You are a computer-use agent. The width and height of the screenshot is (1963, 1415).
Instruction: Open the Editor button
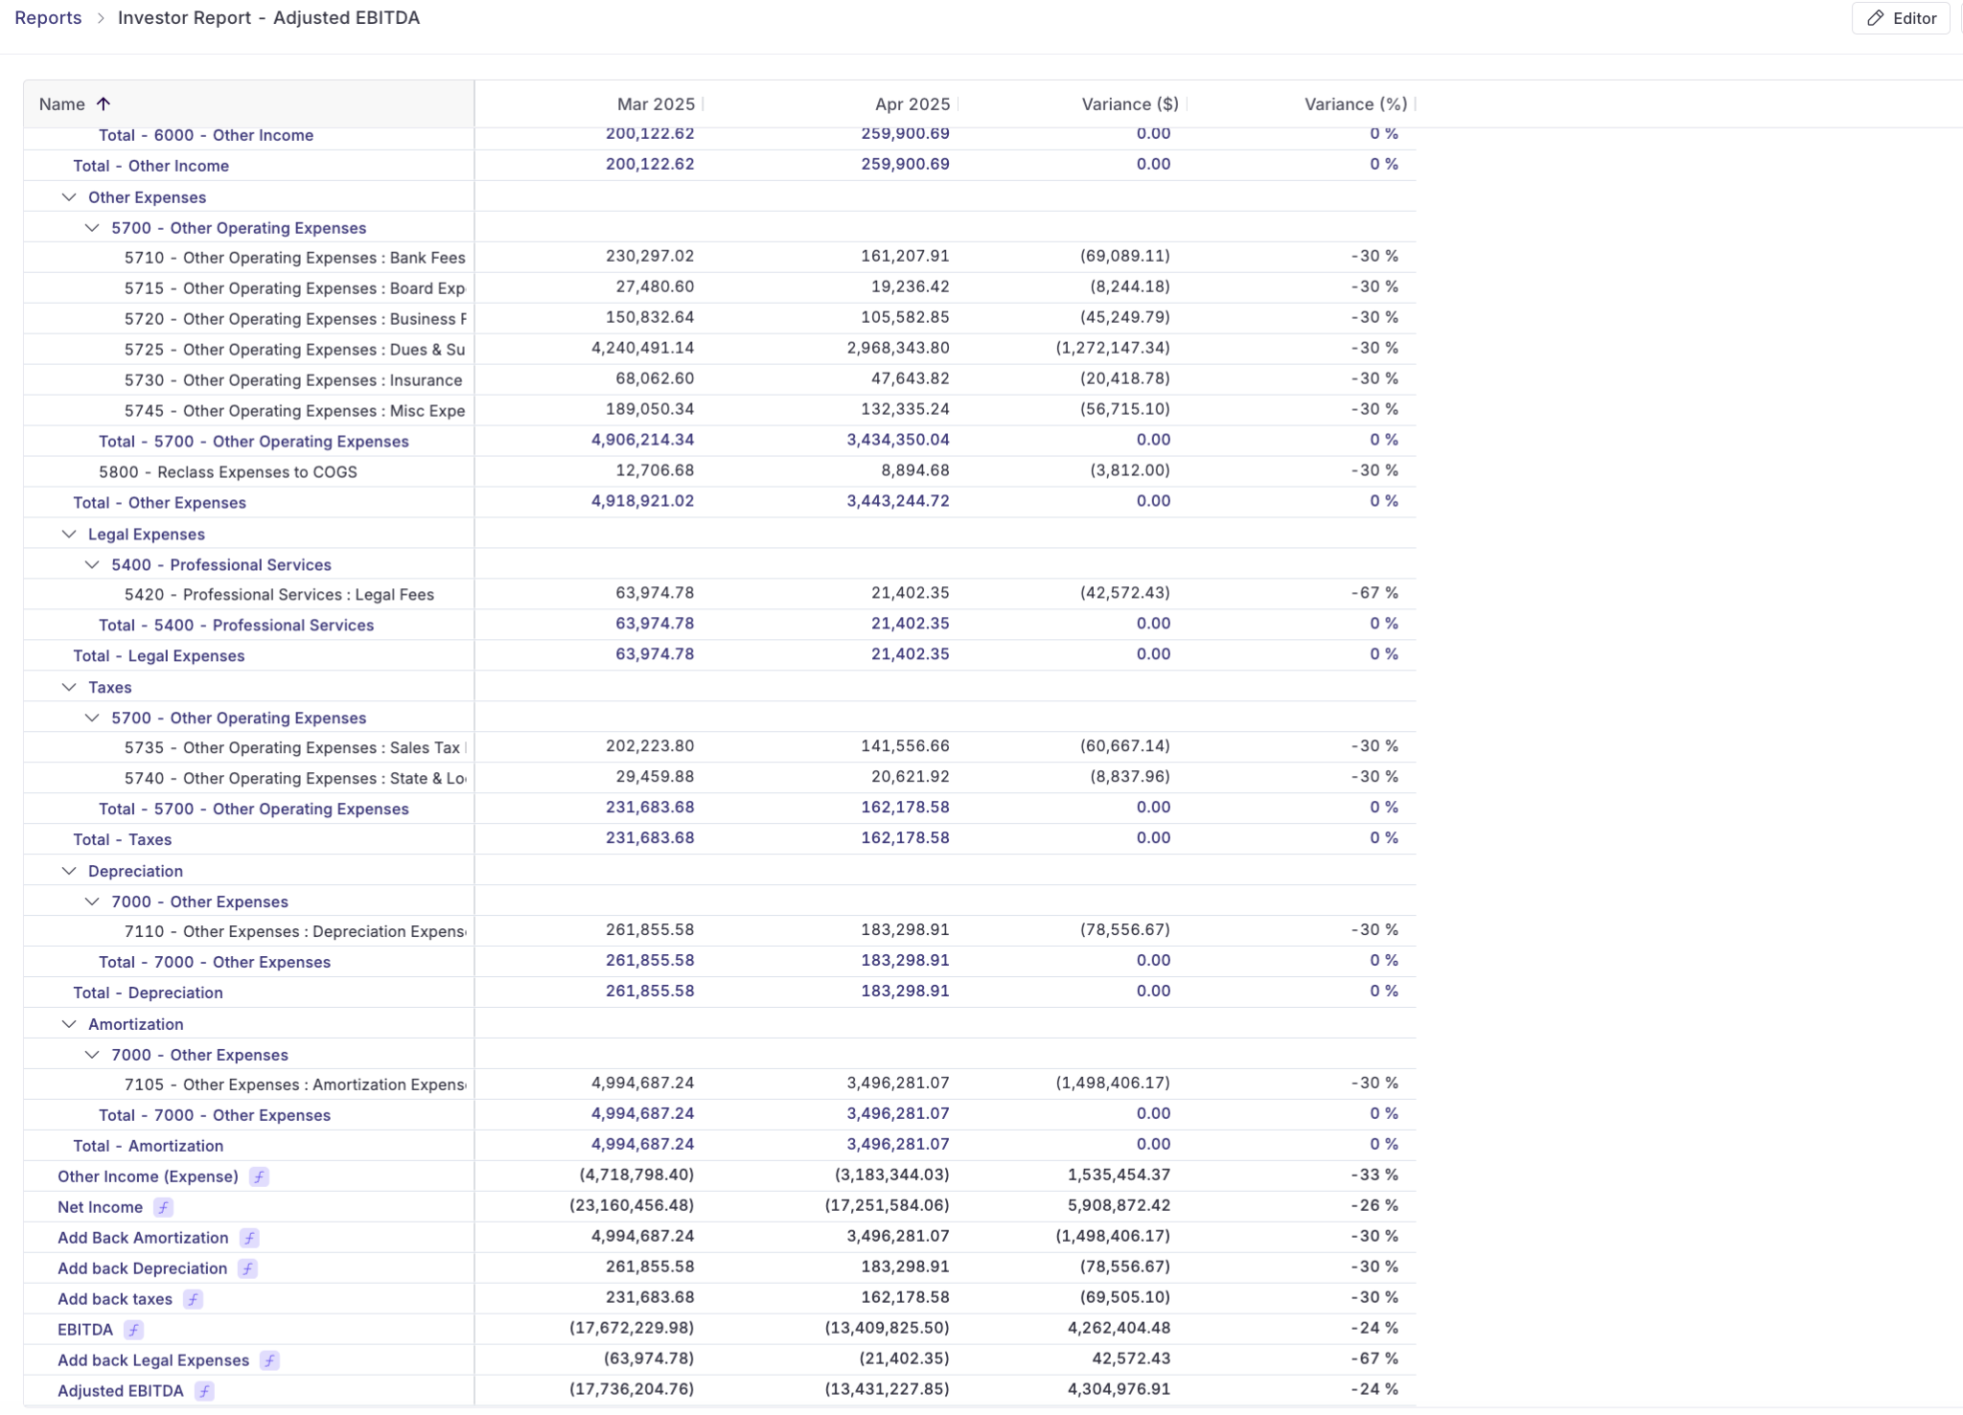click(x=1901, y=18)
